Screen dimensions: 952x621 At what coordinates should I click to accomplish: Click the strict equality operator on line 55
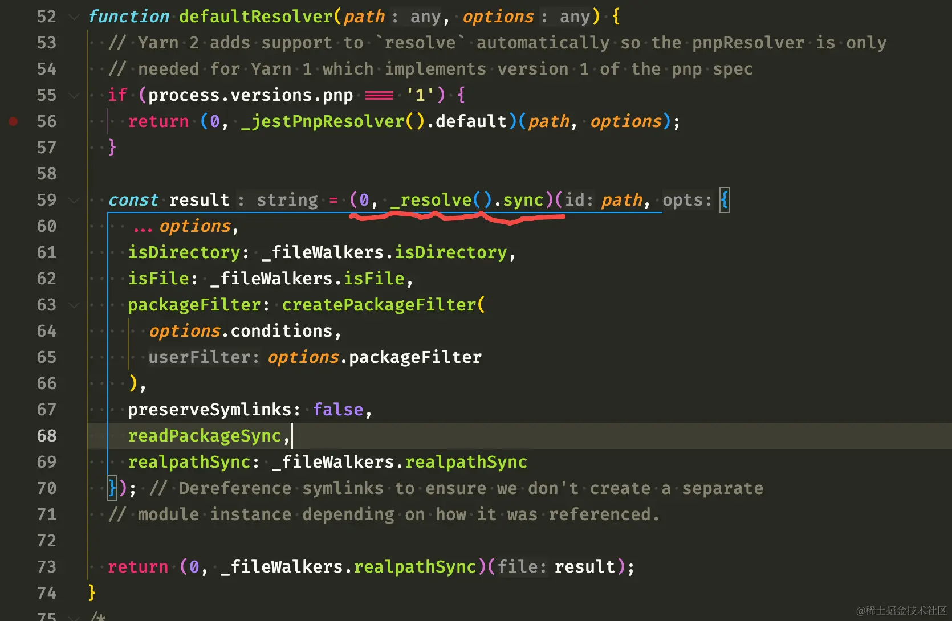pos(379,95)
